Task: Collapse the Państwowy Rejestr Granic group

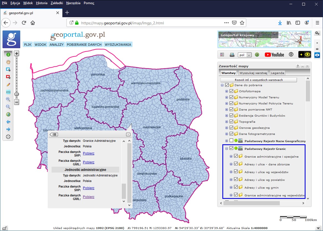Action: pyautogui.click(x=227, y=149)
